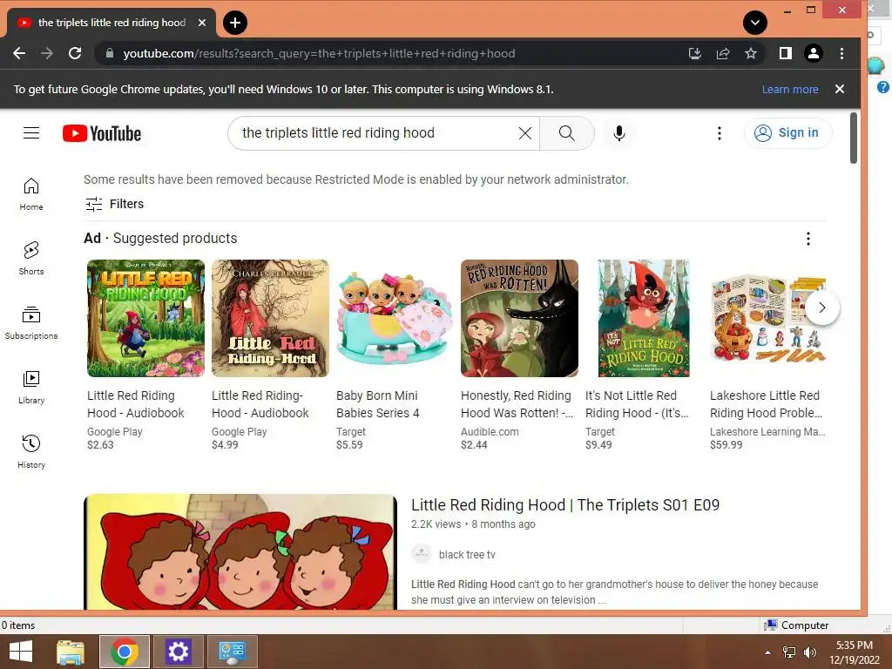Open Baby Born Mini Babies Series 4 product

(x=395, y=318)
